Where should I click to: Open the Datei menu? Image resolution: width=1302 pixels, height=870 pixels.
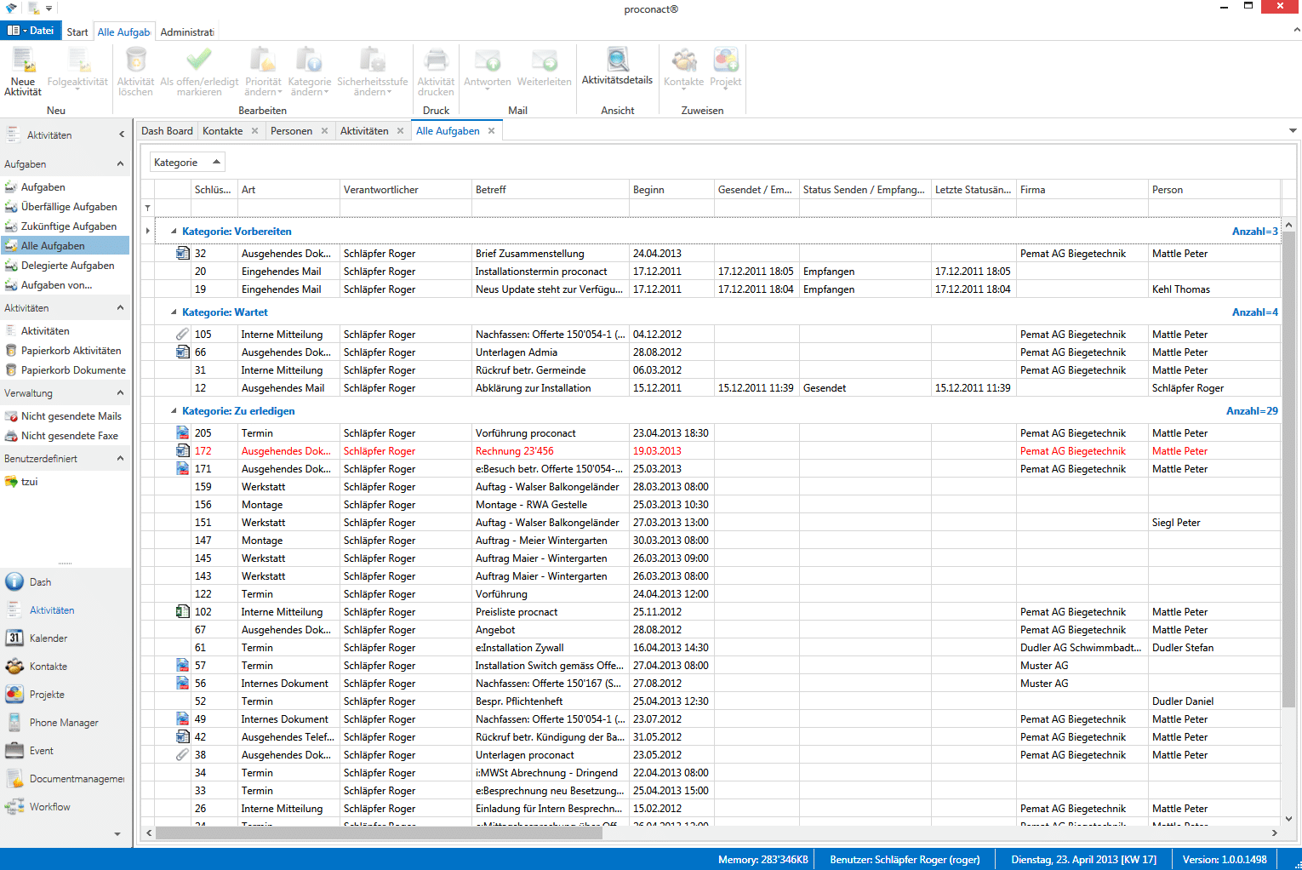31,31
